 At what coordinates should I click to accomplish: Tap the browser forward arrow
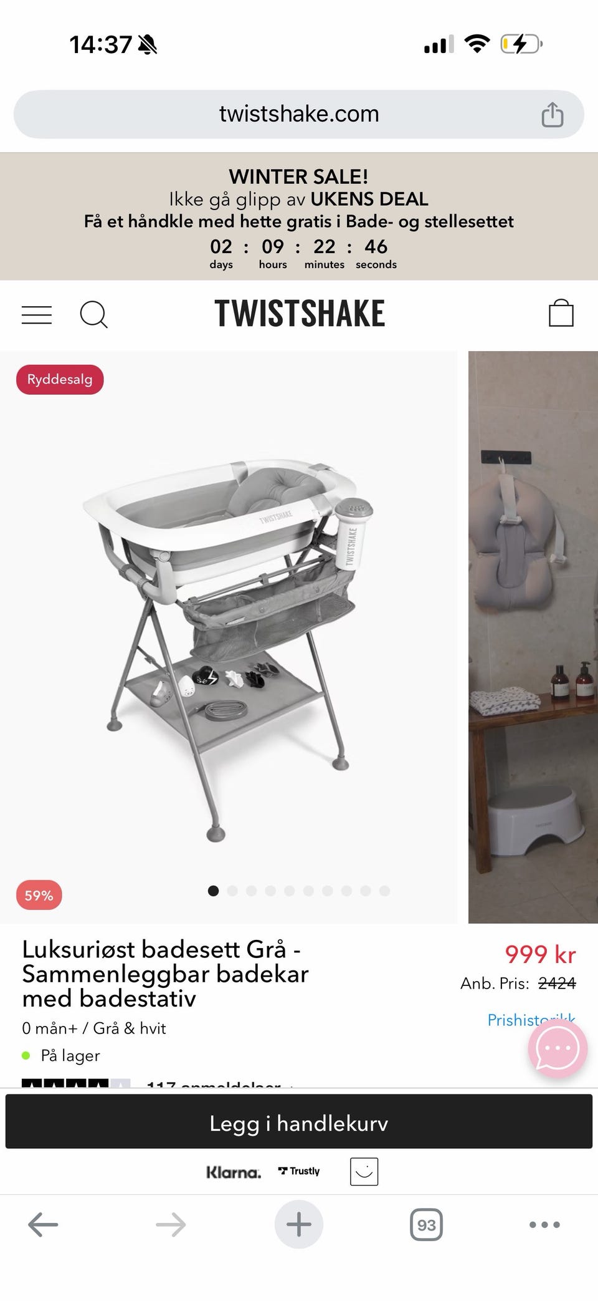[171, 1224]
